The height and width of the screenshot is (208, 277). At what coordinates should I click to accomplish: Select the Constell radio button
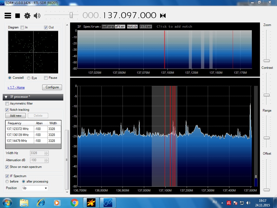tap(10, 78)
